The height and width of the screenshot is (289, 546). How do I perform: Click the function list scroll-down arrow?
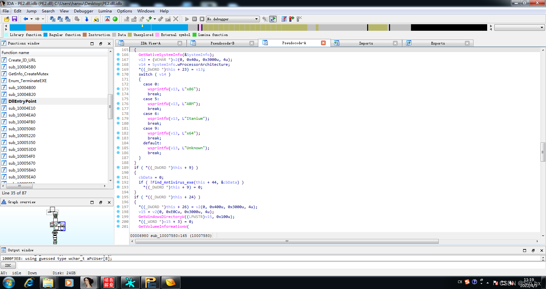[x=111, y=181]
